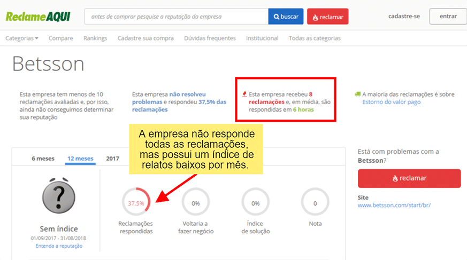Click the date range 01/09/2017 - 31/08/2018
467x260 pixels.
point(58,238)
